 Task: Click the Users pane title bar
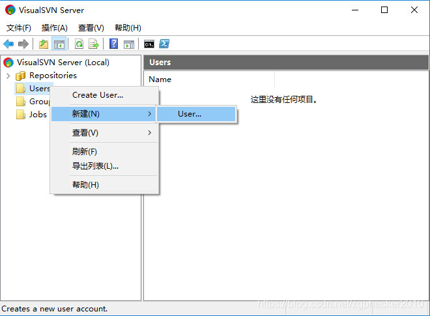[286, 63]
